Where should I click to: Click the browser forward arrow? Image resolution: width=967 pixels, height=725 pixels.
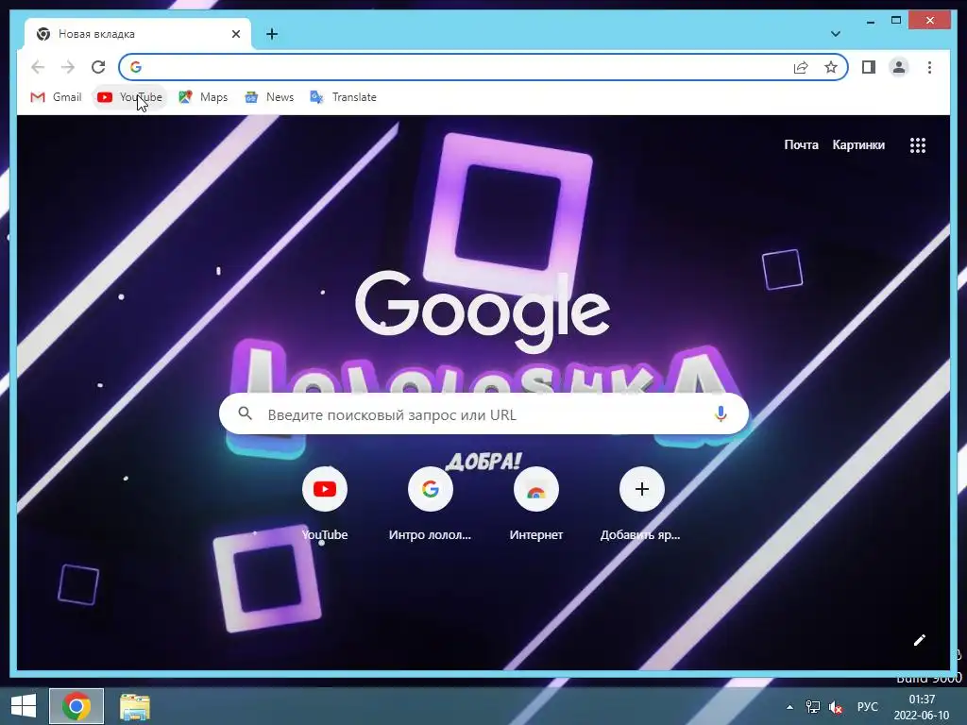point(68,67)
